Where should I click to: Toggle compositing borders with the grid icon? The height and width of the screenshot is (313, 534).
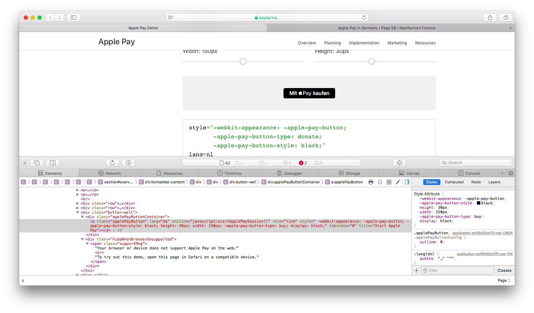click(x=389, y=182)
